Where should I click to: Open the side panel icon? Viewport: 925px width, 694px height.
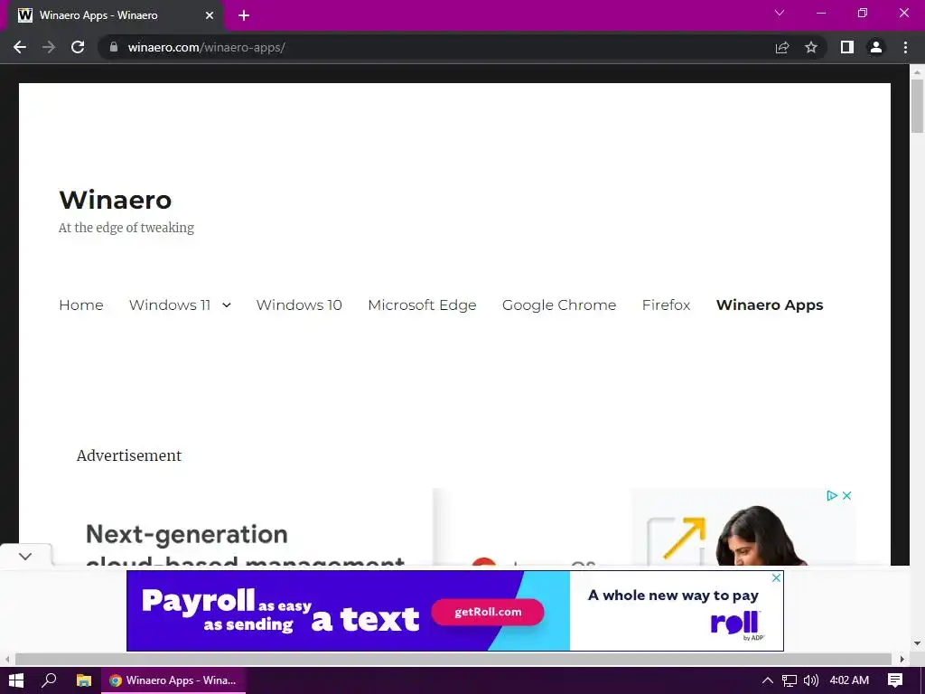(847, 47)
